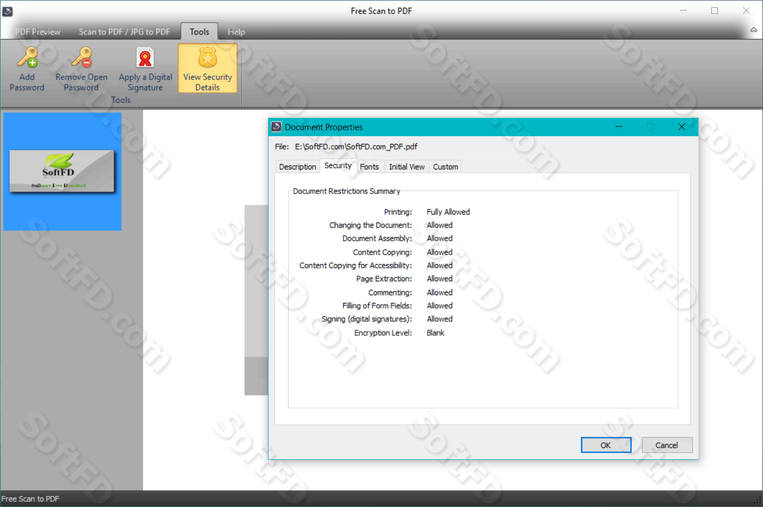Image resolution: width=763 pixels, height=507 pixels.
Task: Close the Document Properties dialog
Action: (x=681, y=127)
